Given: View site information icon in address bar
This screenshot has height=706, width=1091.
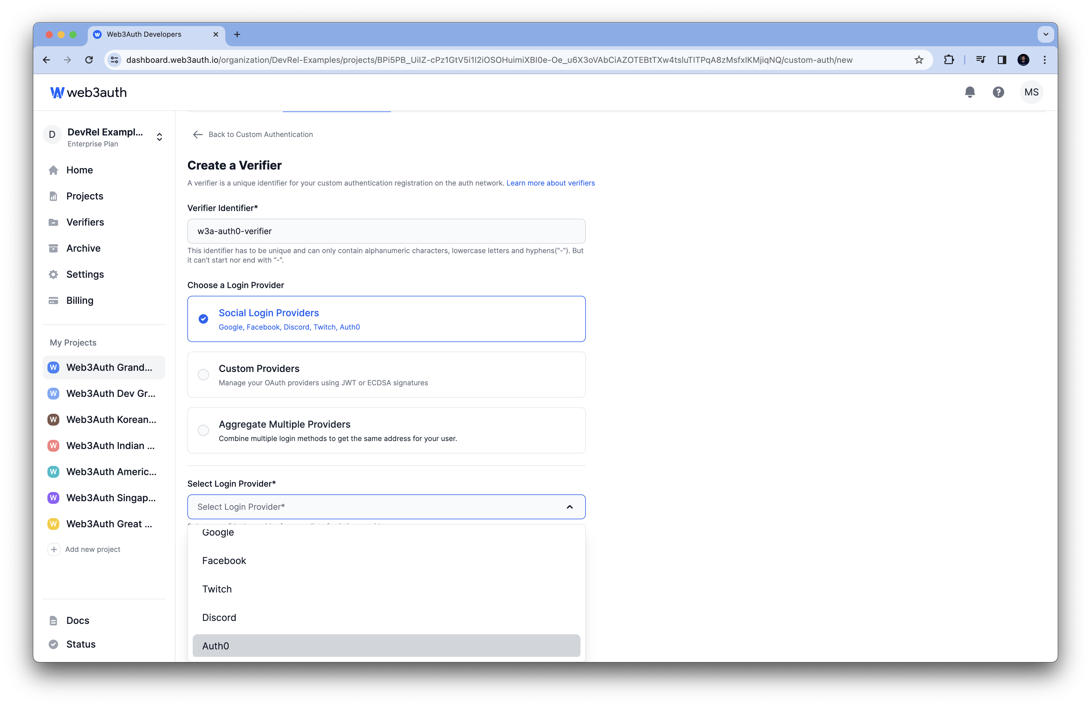Looking at the screenshot, I should [x=115, y=60].
